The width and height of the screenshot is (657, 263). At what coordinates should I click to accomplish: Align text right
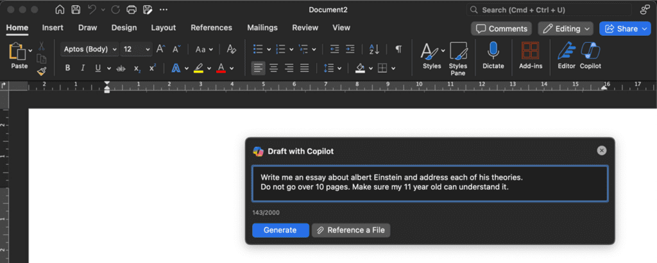289,68
